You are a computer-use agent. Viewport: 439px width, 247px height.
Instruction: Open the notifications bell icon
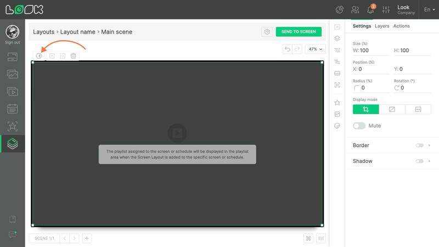click(x=370, y=9)
